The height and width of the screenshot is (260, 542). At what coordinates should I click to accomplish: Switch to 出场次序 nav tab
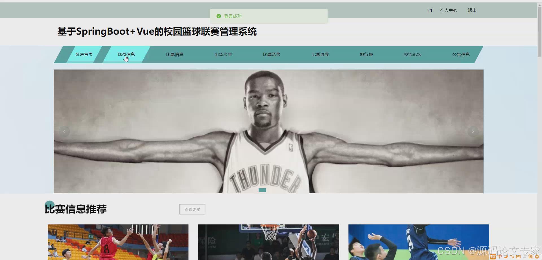pyautogui.click(x=223, y=55)
